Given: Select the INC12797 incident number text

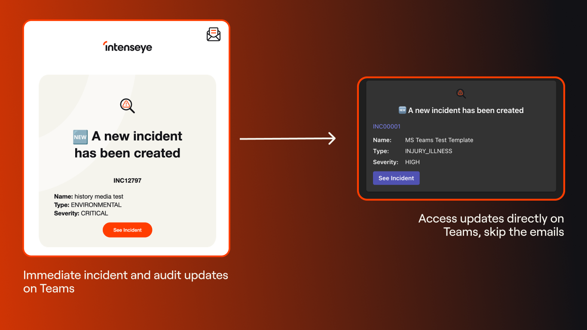Looking at the screenshot, I should [x=127, y=180].
